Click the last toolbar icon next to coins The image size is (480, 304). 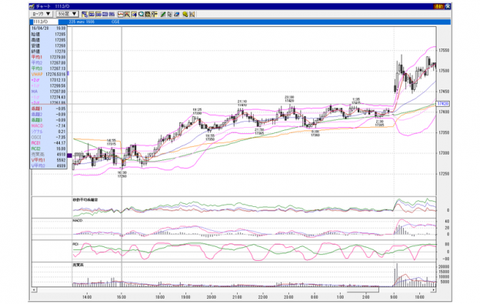tap(192, 14)
